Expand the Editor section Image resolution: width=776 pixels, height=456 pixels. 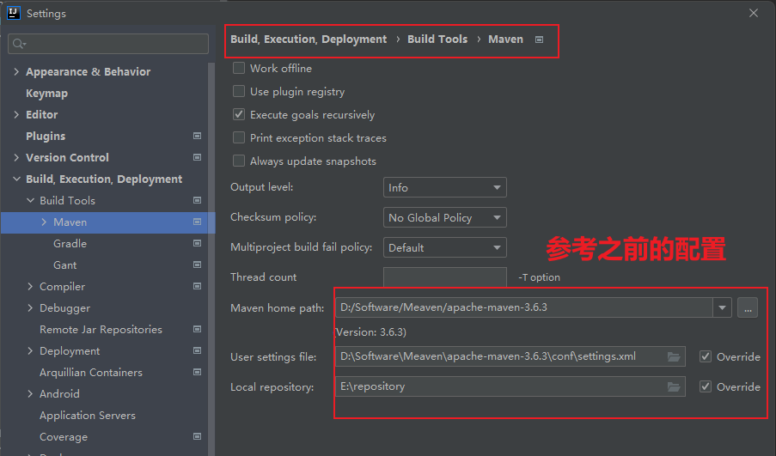(16, 115)
